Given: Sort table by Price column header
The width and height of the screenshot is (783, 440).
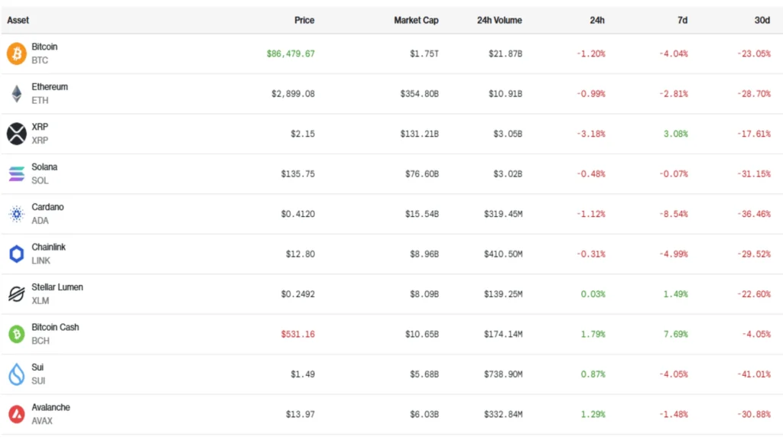Looking at the screenshot, I should coord(304,21).
